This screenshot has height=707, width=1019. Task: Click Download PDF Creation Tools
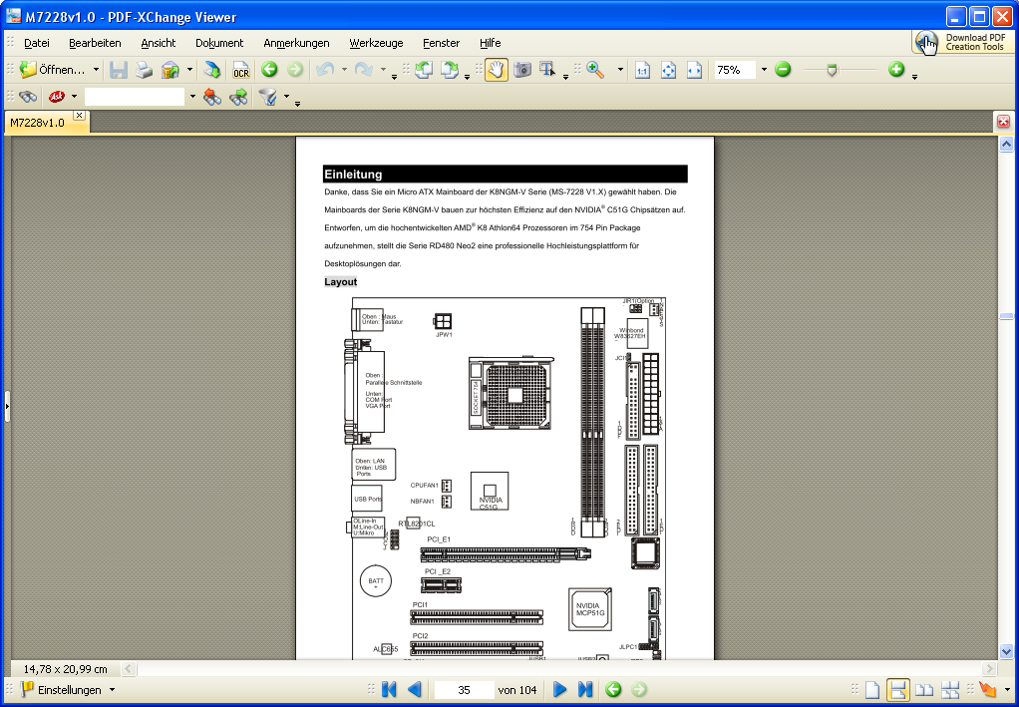(962, 42)
